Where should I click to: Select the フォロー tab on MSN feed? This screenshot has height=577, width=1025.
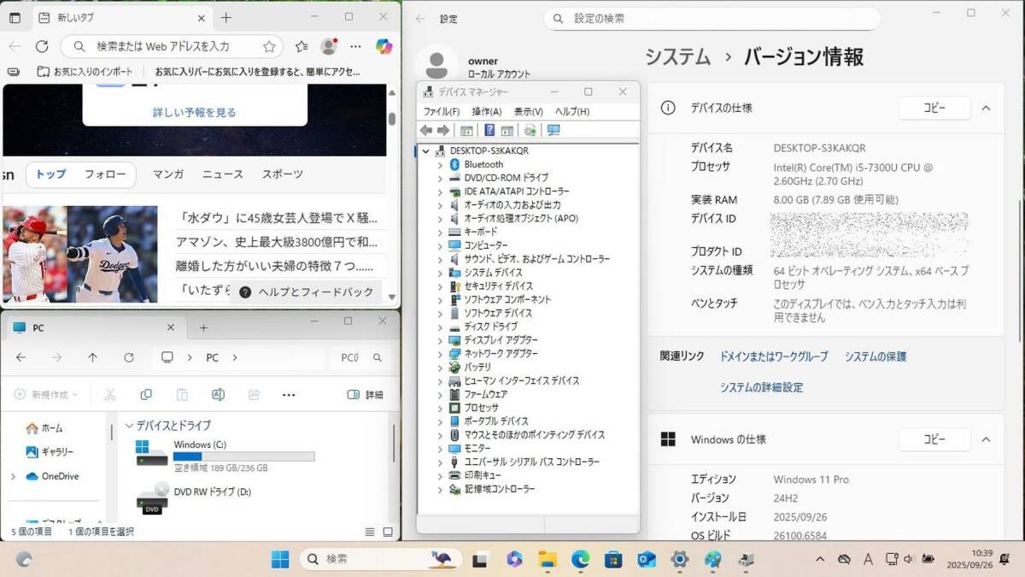coord(105,174)
